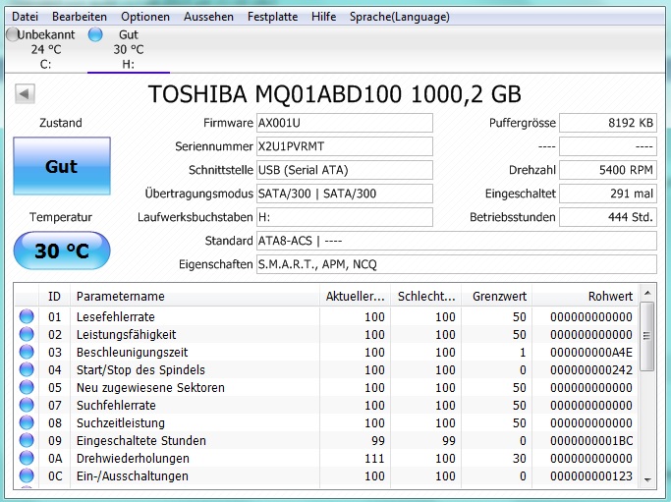Screen dimensions: 671x502
Task: Click status icon for Neu zugewiesene Sektoren
Action: (x=27, y=387)
